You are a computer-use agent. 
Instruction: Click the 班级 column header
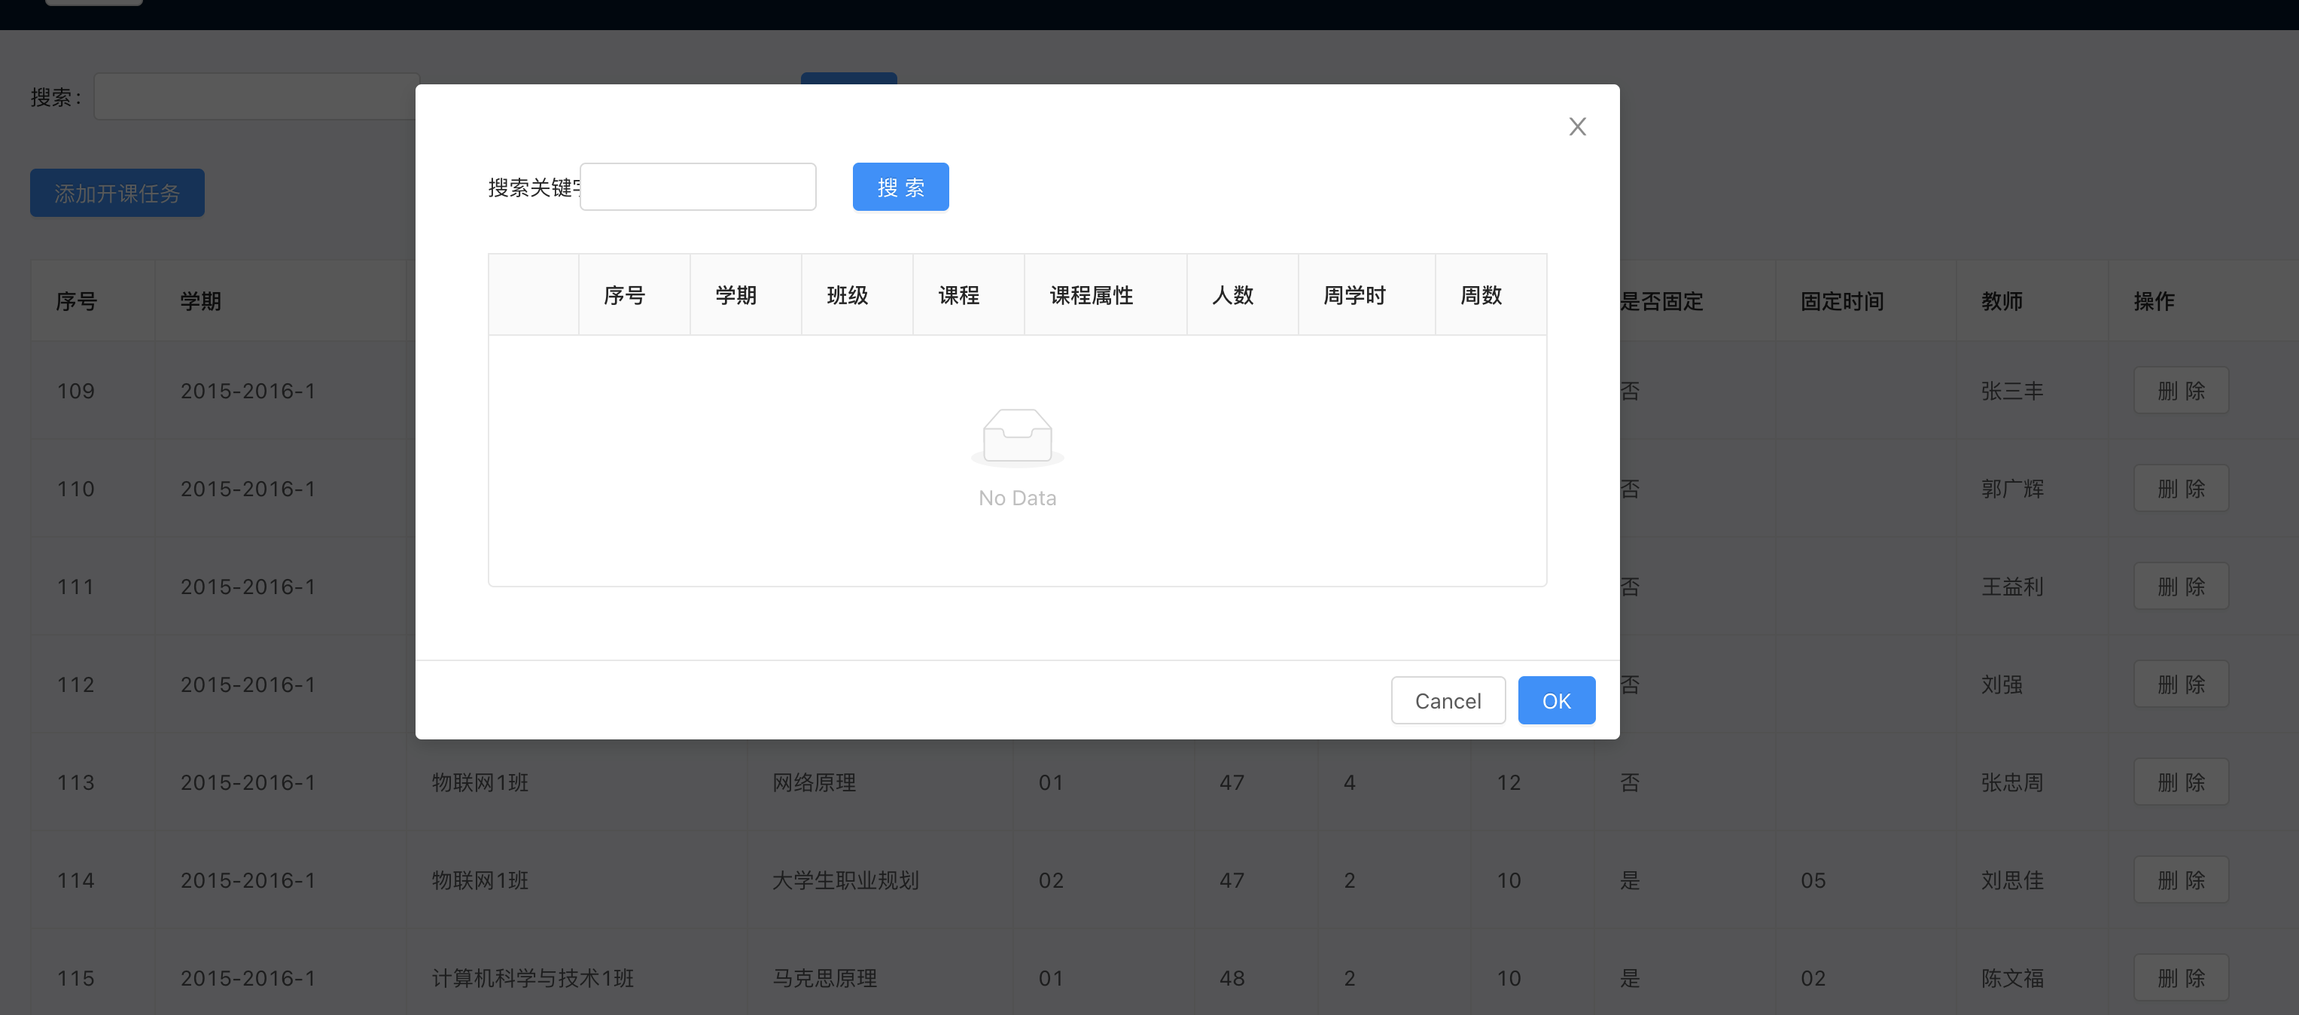tap(847, 295)
